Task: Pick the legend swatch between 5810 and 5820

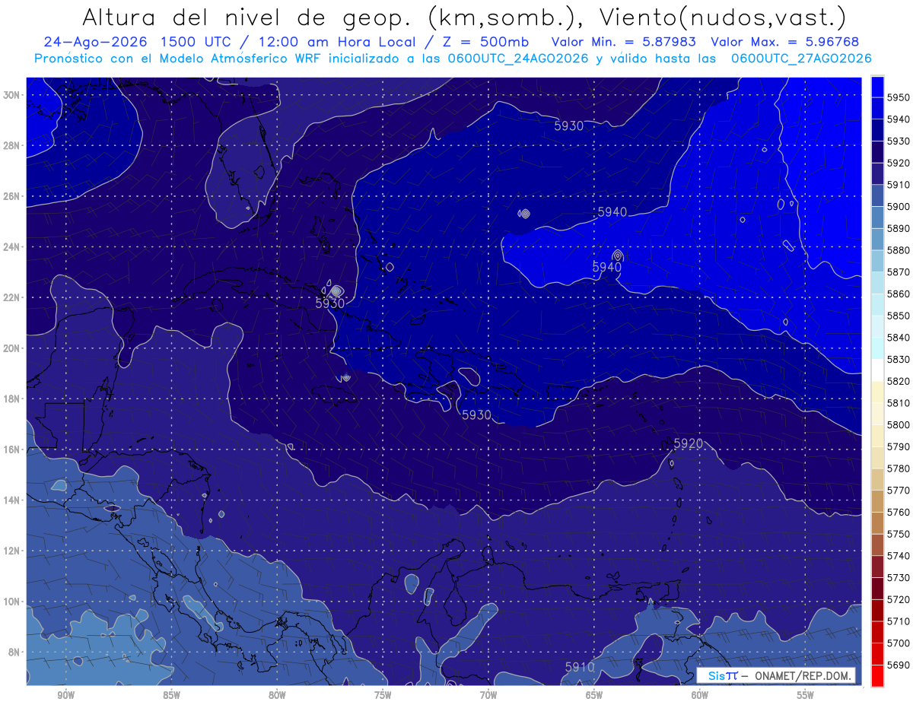Action: click(877, 392)
